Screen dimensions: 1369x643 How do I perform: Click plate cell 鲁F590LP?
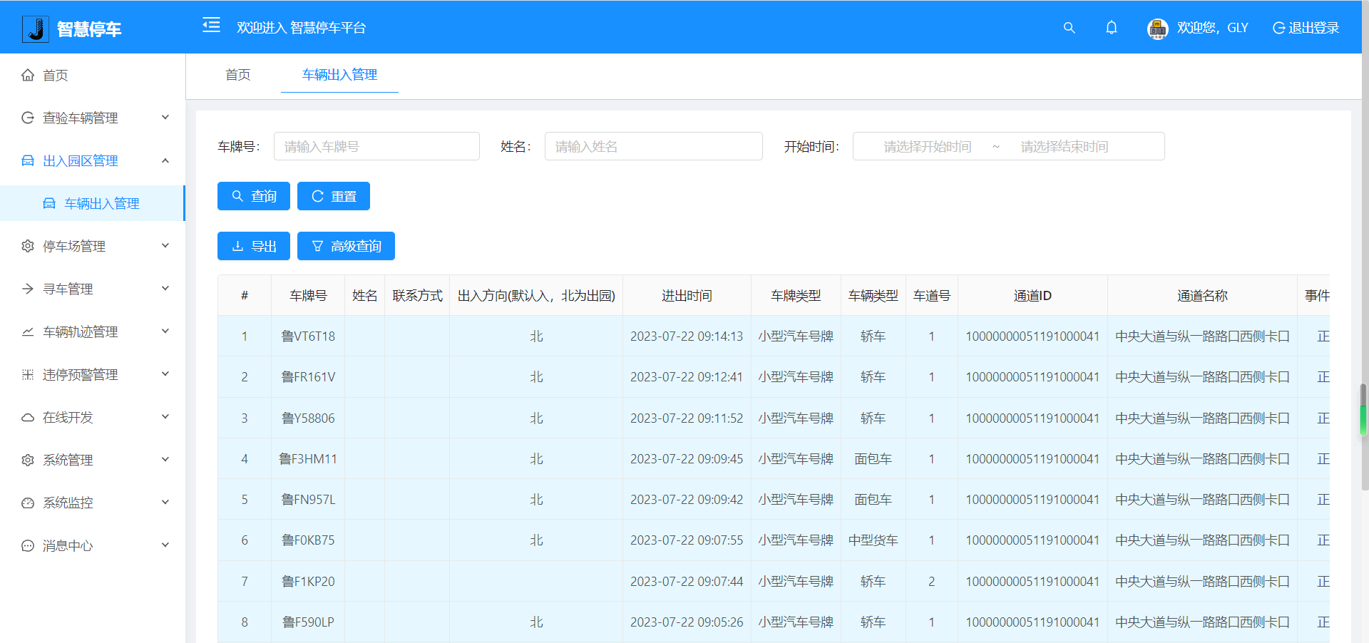(x=308, y=622)
